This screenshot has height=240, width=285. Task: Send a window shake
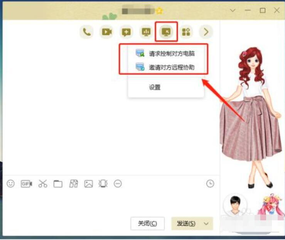(103, 184)
